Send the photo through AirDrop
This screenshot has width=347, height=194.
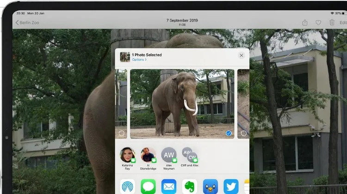coord(128,187)
